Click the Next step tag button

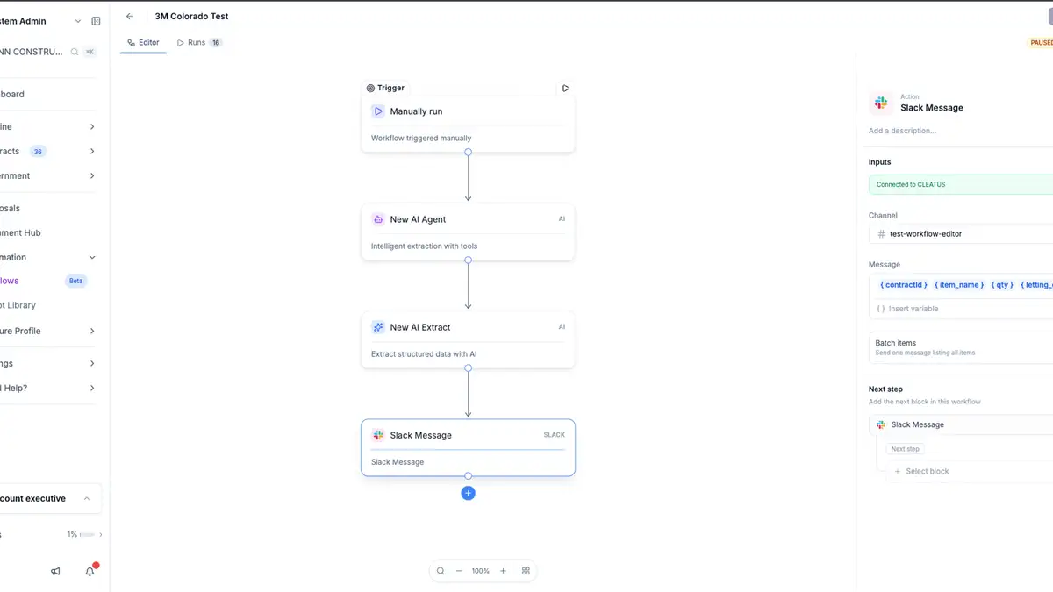pos(905,449)
